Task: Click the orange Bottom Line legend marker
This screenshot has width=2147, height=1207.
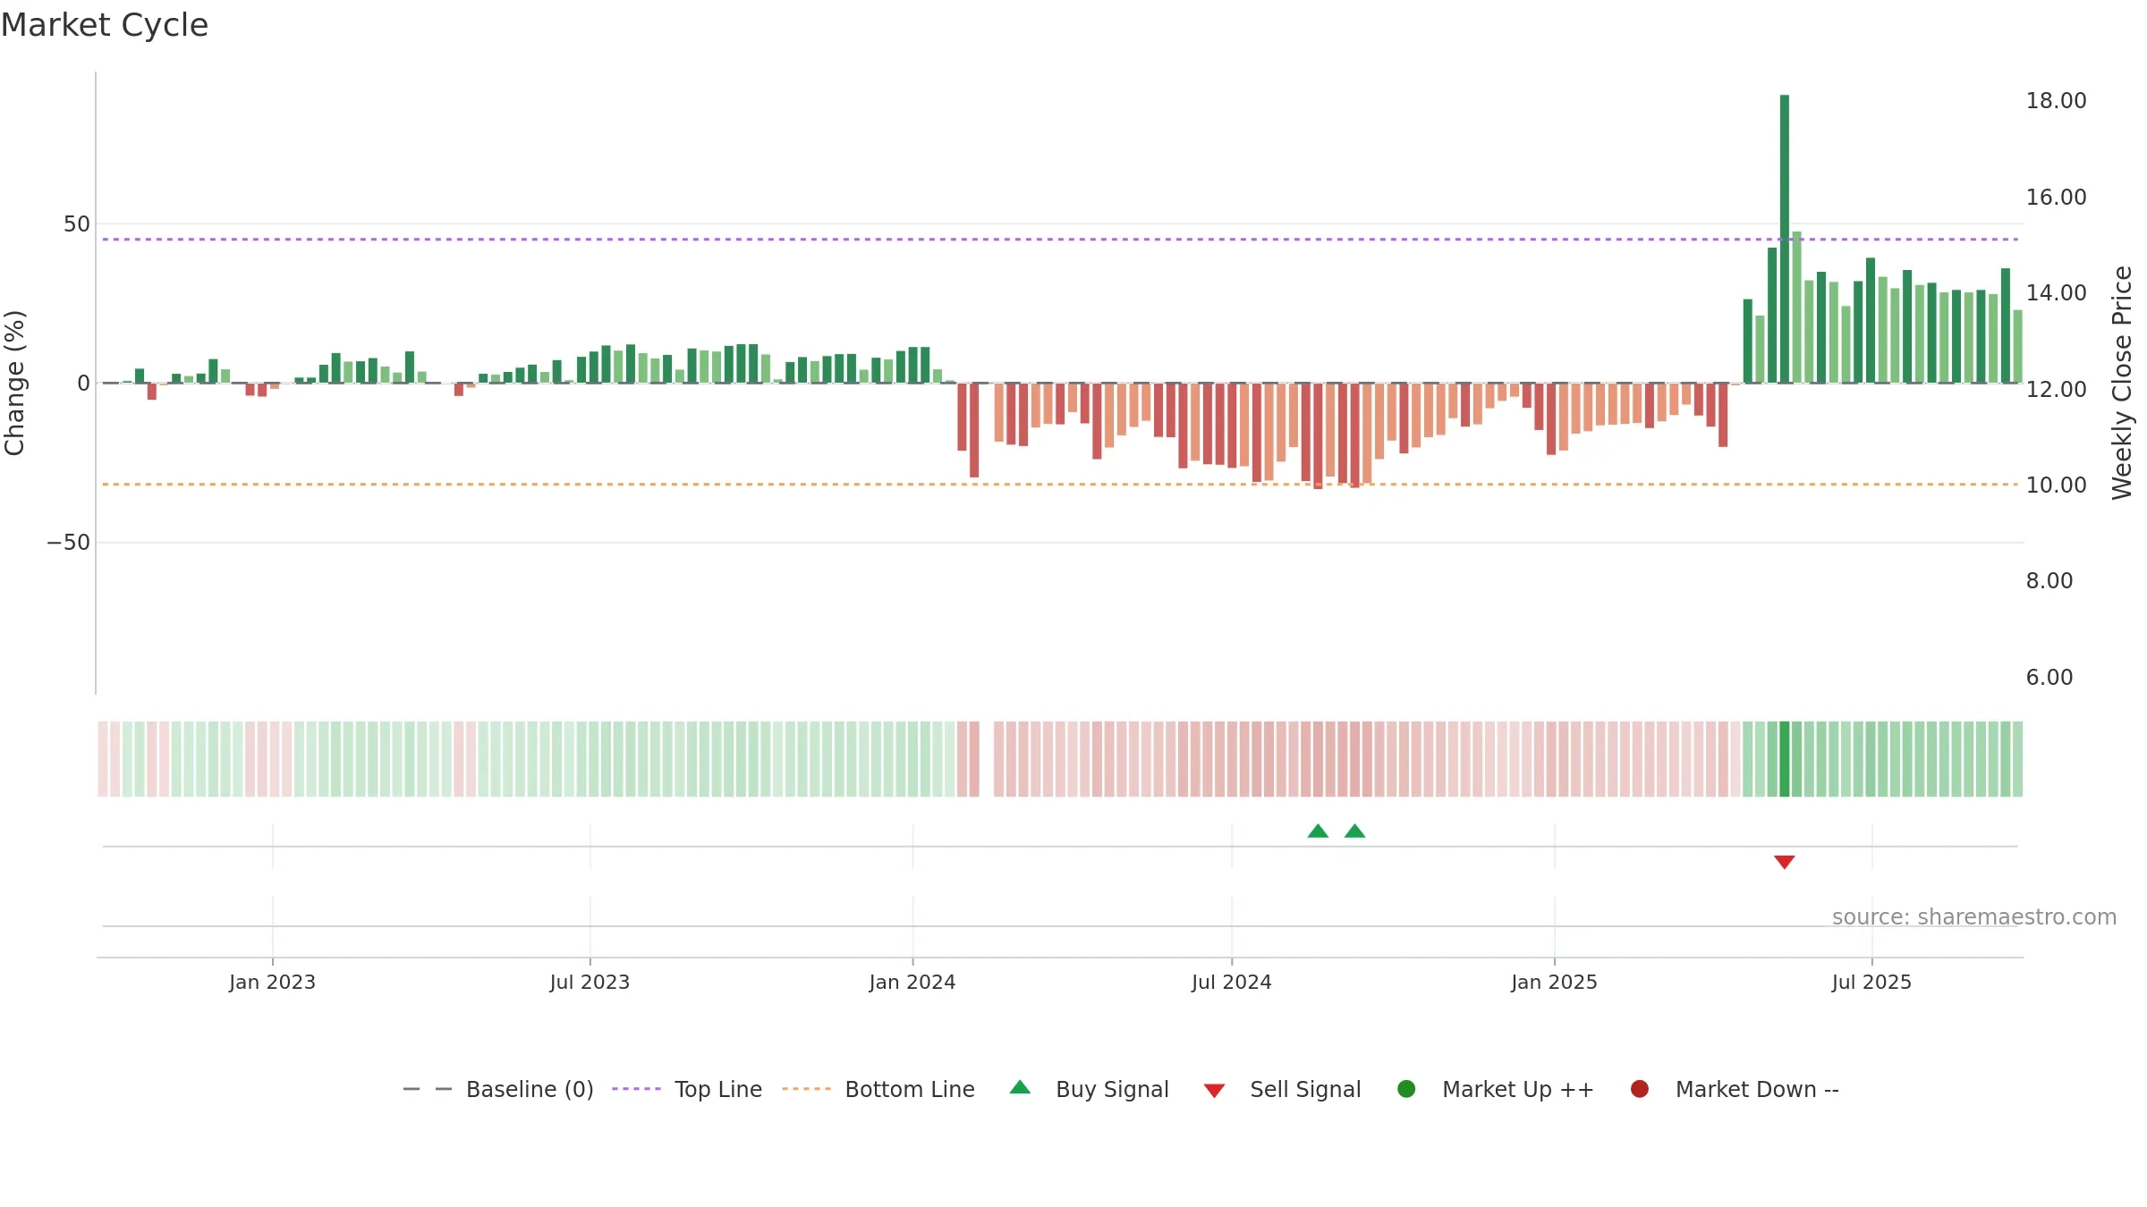Action: click(806, 1089)
